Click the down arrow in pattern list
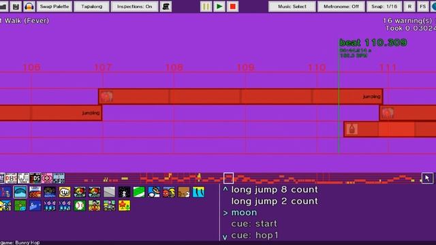 225,237
